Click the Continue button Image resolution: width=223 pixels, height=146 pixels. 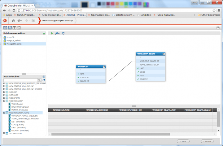[x=207, y=141]
